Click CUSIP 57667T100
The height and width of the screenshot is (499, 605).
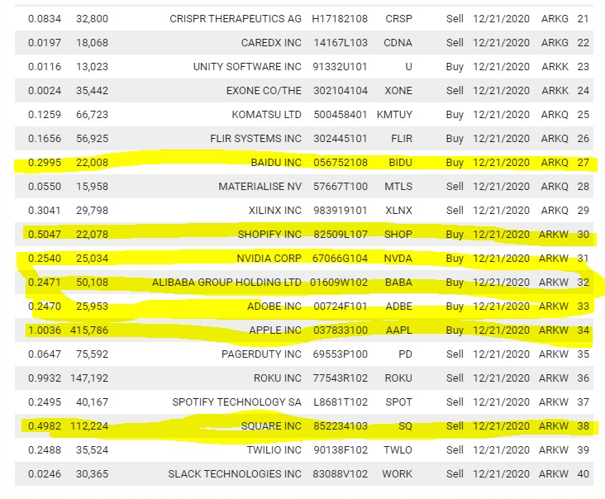[x=340, y=186]
